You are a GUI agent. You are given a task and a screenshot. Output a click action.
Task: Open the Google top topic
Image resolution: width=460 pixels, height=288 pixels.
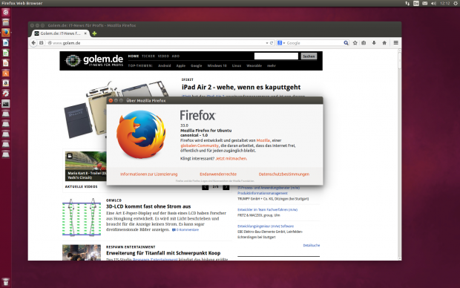(197, 66)
